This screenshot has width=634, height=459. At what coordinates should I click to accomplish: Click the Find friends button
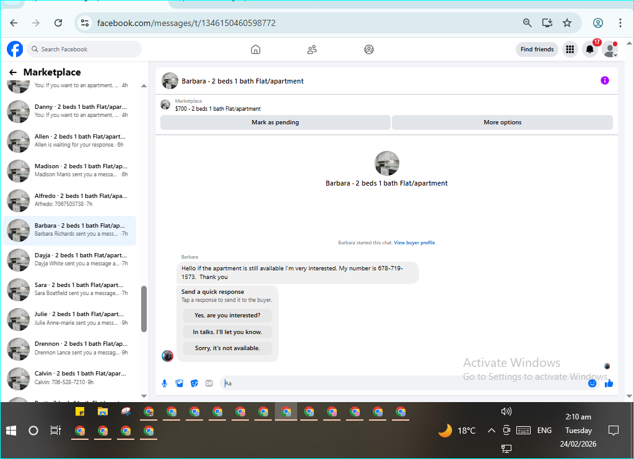coord(537,49)
